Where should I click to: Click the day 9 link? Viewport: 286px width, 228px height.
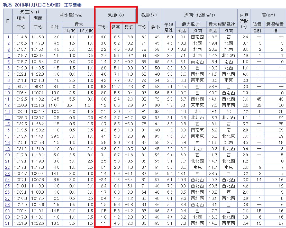click(9, 87)
